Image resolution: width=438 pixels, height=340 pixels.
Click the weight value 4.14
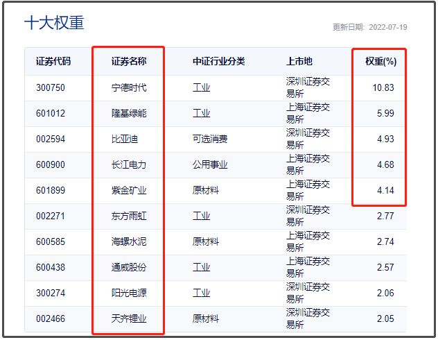pos(385,190)
